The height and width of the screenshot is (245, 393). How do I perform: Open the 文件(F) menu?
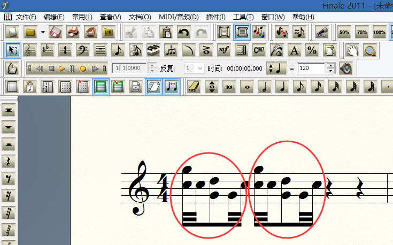(x=26, y=17)
